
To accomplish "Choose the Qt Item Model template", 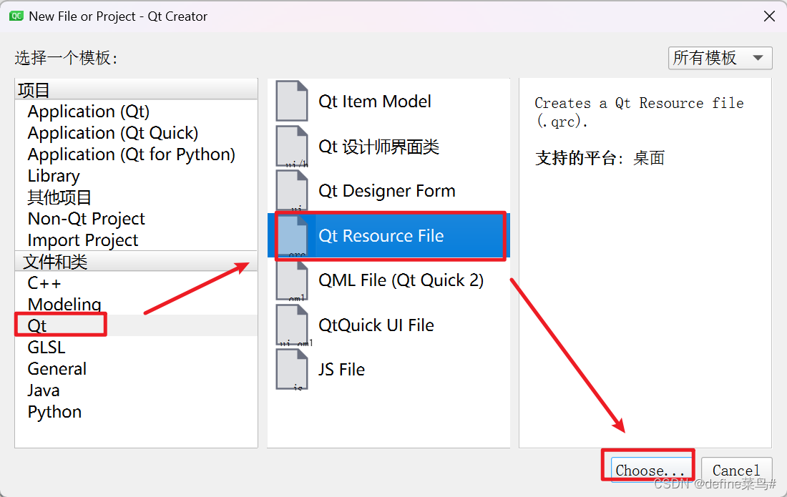I will tap(388, 101).
